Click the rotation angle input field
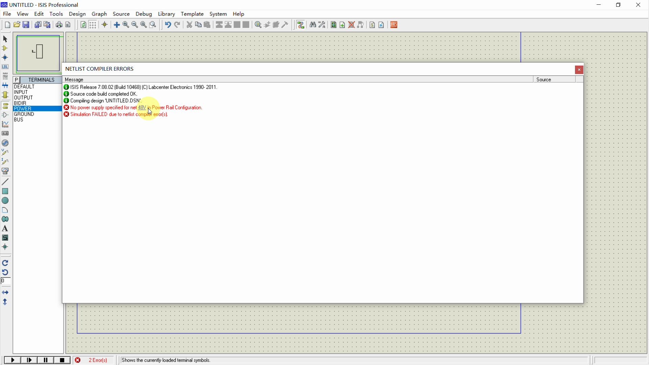The image size is (649, 365). (x=6, y=282)
